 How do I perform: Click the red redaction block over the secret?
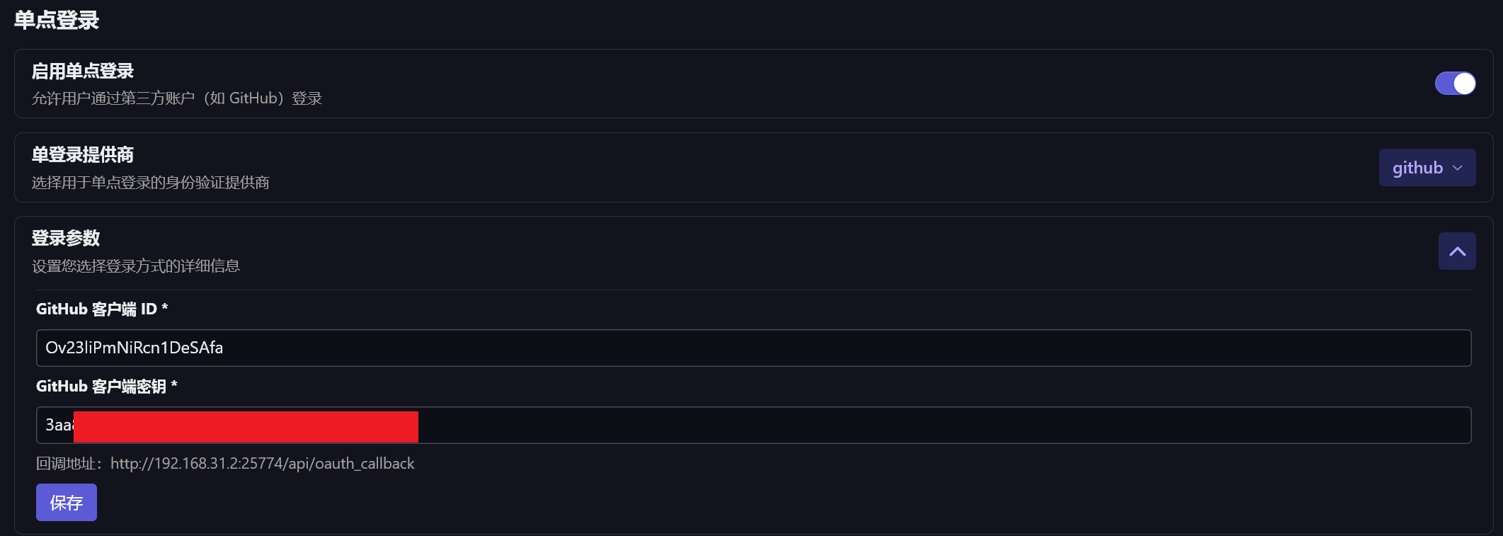(x=246, y=427)
